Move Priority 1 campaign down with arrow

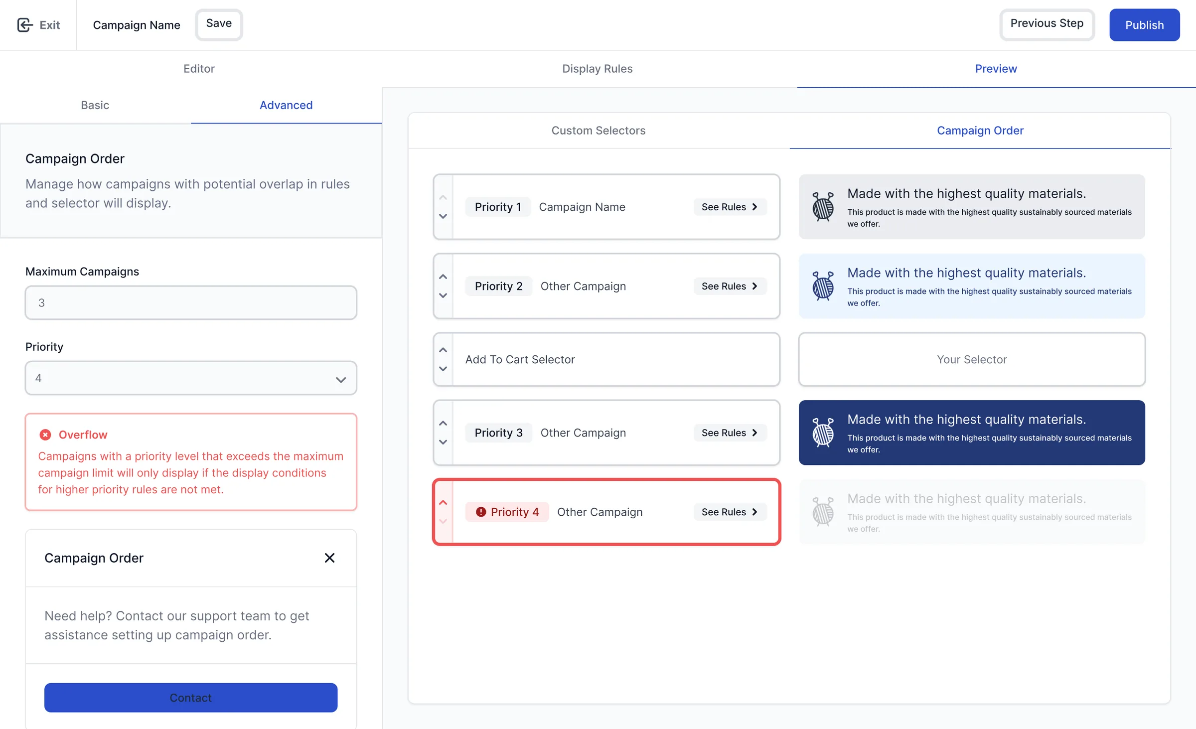(443, 216)
